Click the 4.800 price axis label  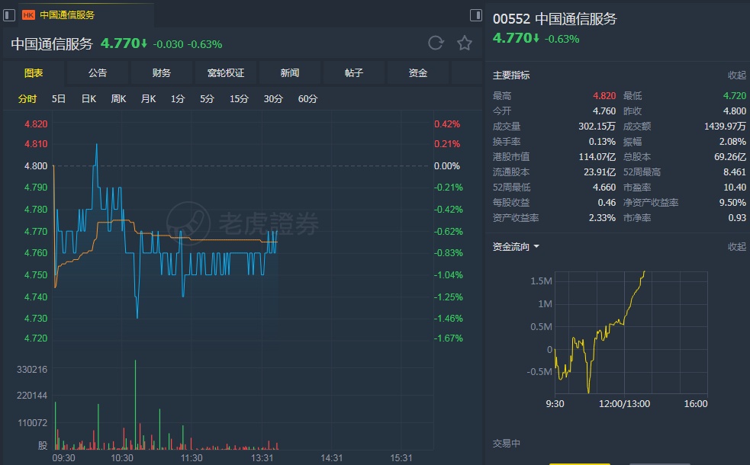(x=36, y=166)
